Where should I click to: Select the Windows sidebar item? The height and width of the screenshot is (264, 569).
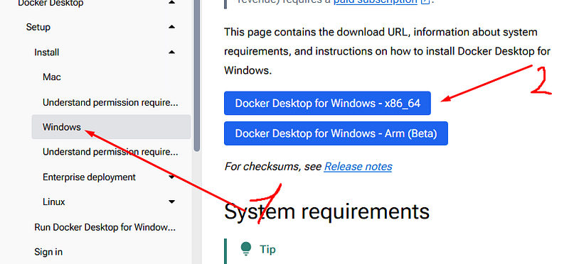pyautogui.click(x=111, y=127)
